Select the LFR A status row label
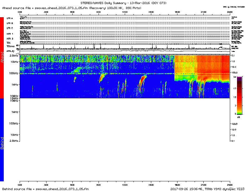The width and height of the screenshot is (247, 191). (10, 18)
